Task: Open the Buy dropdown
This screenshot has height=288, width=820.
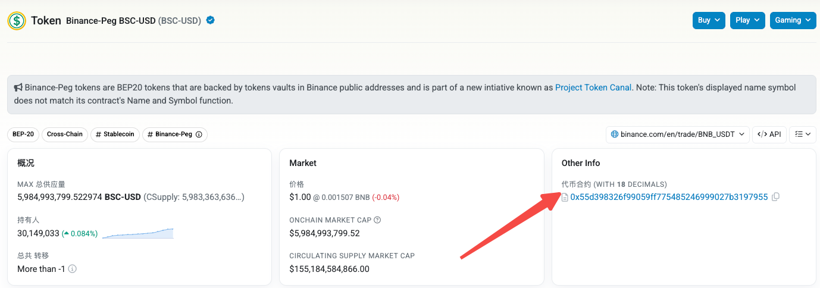Action: [709, 20]
